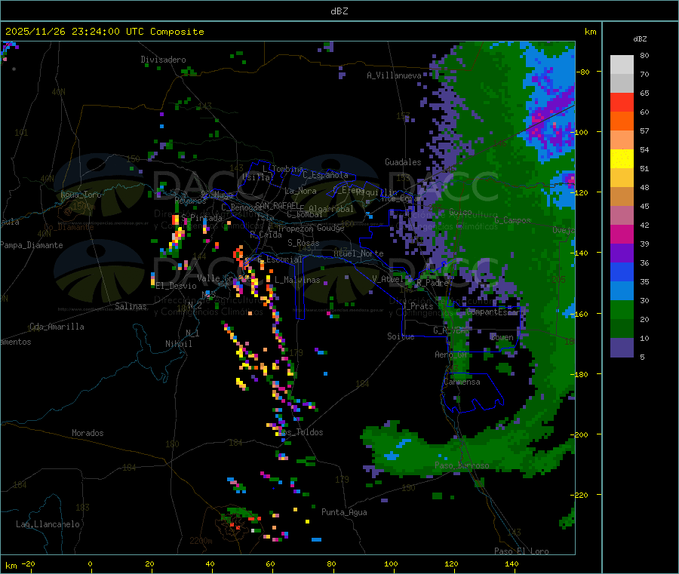Click the -80 tick on the right axis

[582, 72]
